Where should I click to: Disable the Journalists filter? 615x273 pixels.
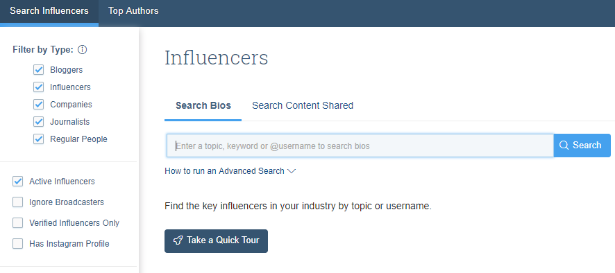(38, 122)
